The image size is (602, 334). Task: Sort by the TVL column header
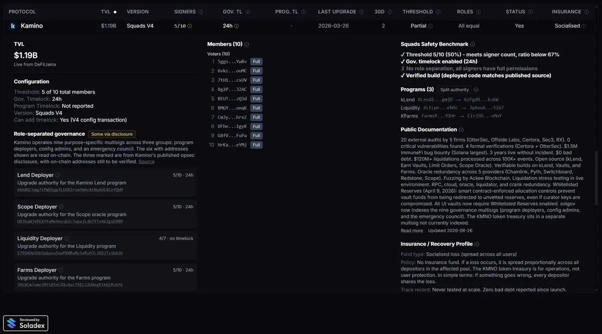tap(105, 12)
